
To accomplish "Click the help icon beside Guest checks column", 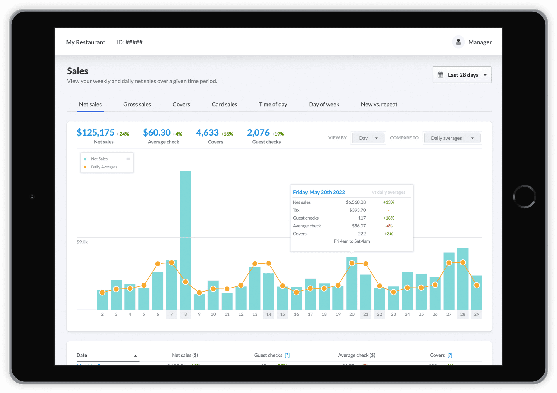I will coord(287,355).
